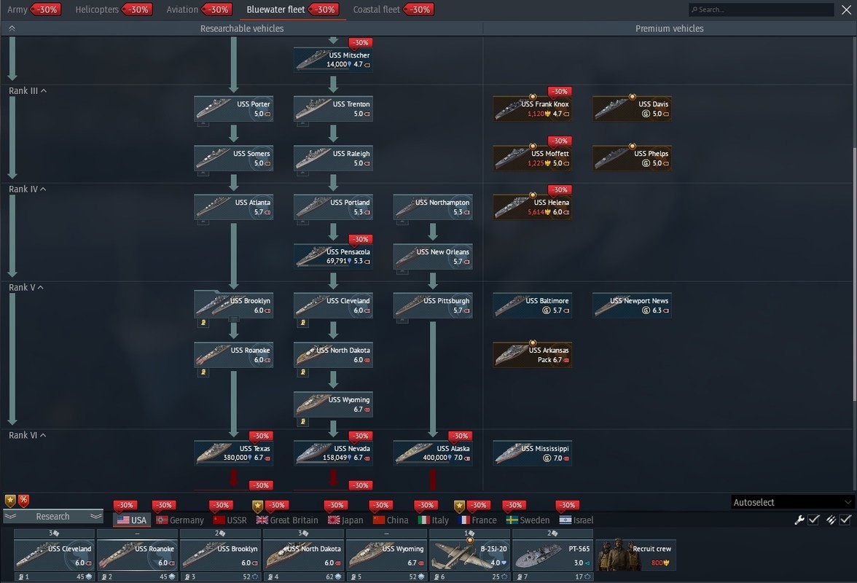Select the USS Northampton cruiser card
The image size is (857, 583).
point(432,207)
